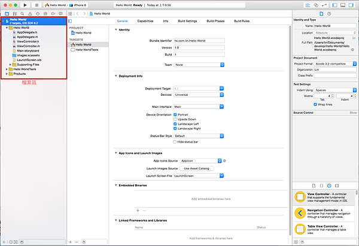Open the Symbol navigator
Image resolution: width=359 pixels, height=246 pixels.
(x=14, y=14)
